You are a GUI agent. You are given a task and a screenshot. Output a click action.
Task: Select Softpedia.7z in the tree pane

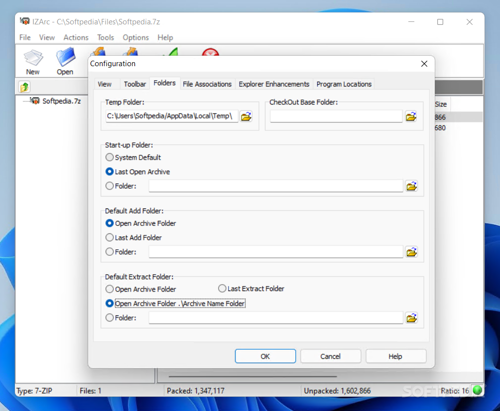coord(61,101)
